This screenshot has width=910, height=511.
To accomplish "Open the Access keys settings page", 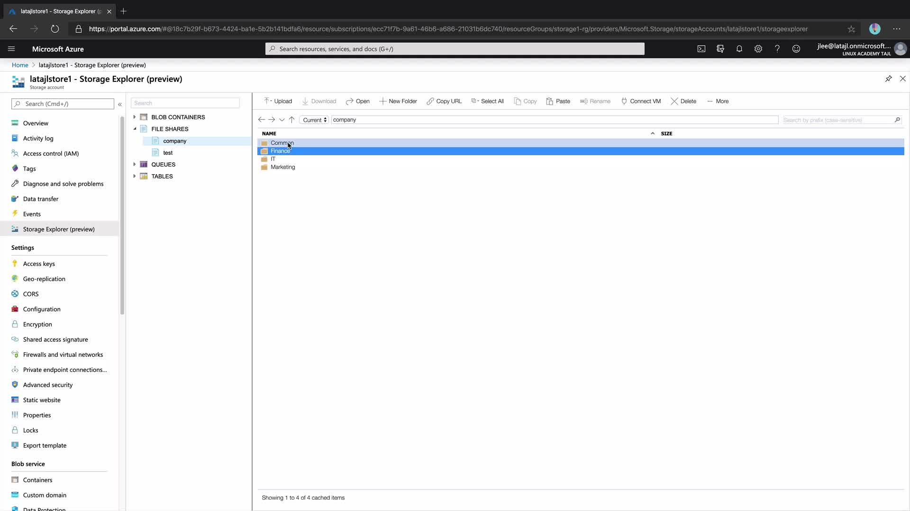I will click(39, 264).
